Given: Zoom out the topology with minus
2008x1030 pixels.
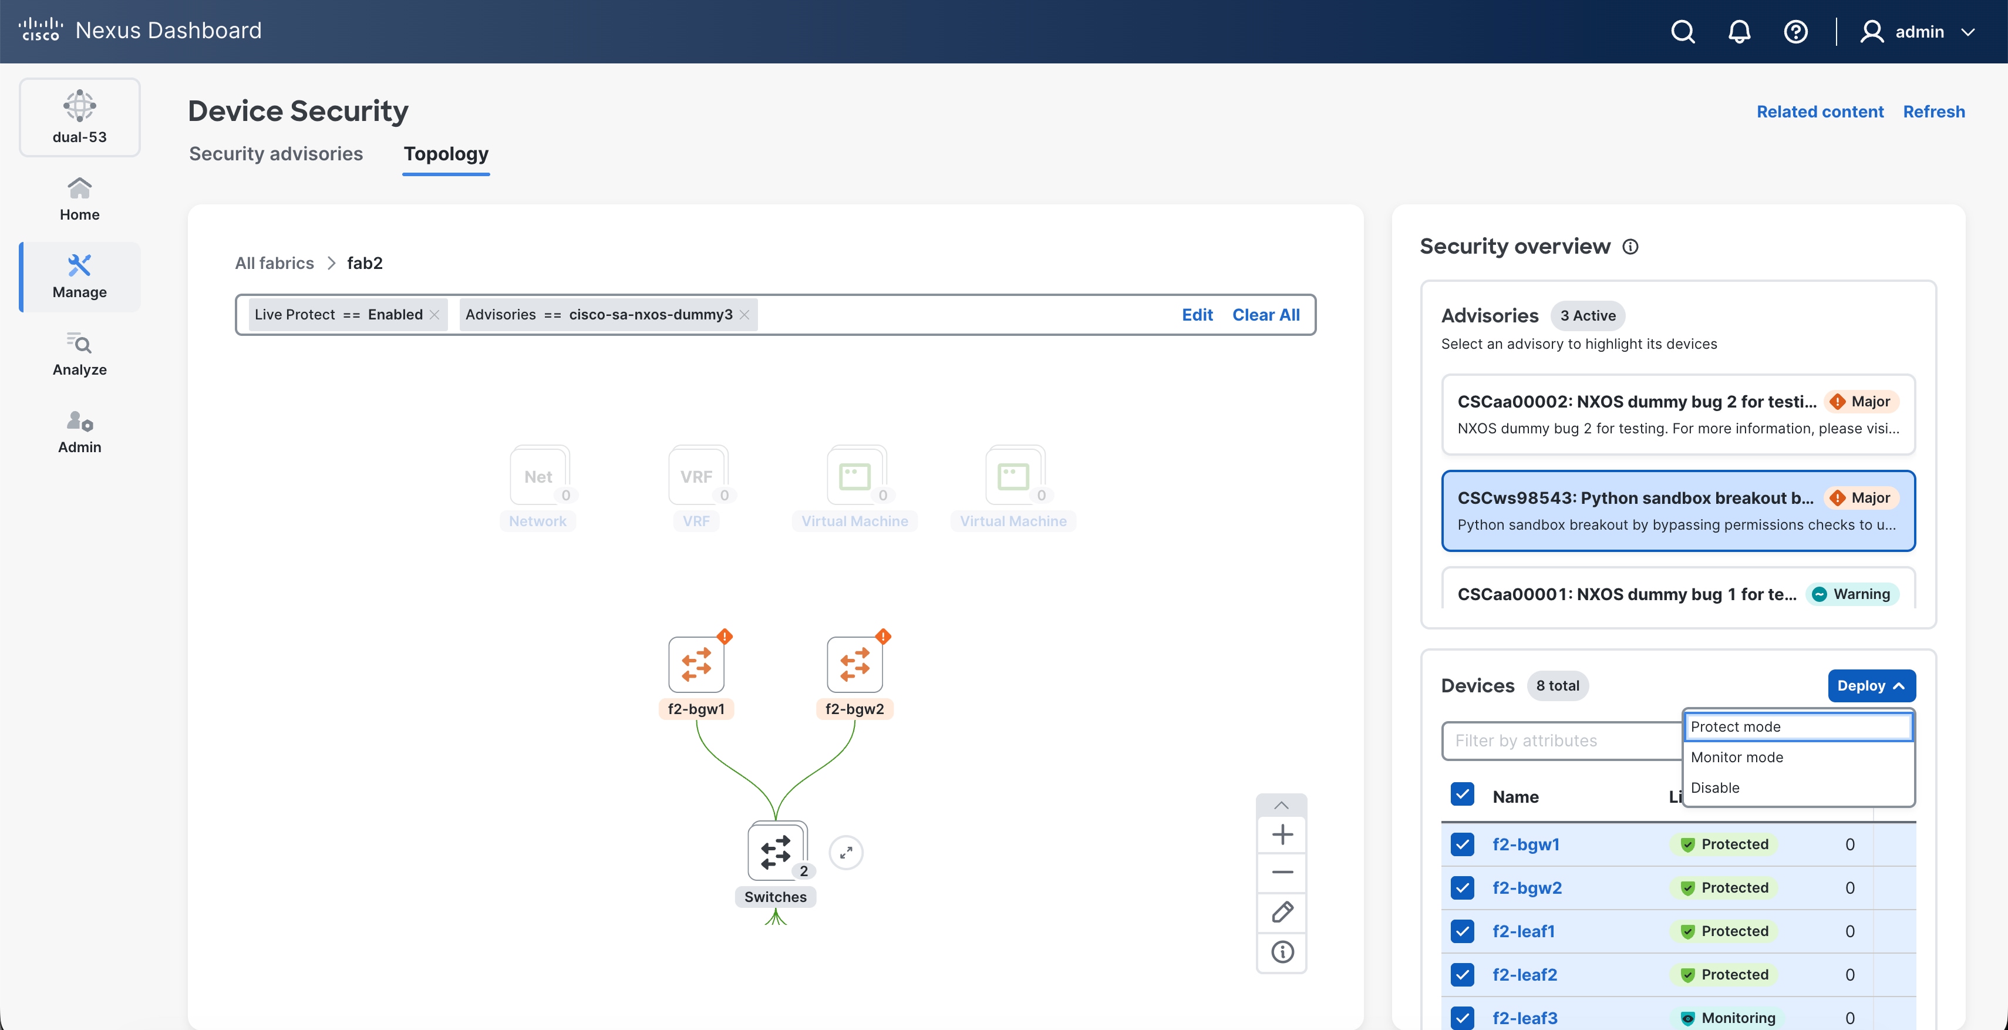Looking at the screenshot, I should [1282, 871].
